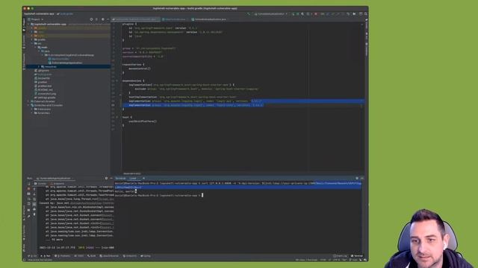The image size is (478, 268).
Task: Switch to the middle editor tab
Action: coord(174,19)
